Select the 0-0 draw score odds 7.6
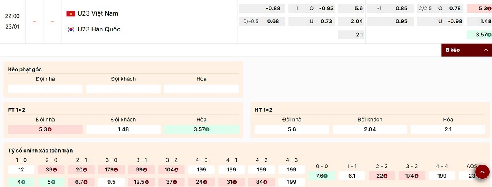Image resolution: width=492 pixels, height=187 pixels. pyautogui.click(x=321, y=176)
